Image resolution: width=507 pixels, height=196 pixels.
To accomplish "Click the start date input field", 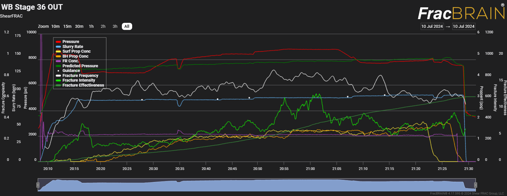I will click(432, 26).
